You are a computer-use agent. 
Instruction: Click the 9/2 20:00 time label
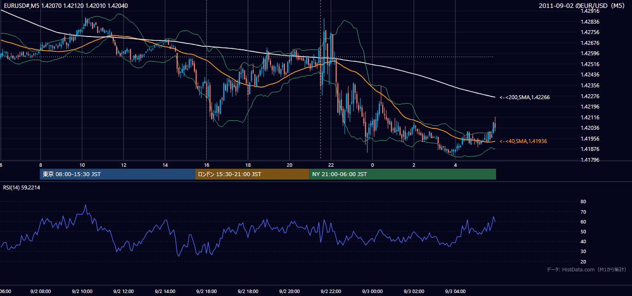point(290,292)
